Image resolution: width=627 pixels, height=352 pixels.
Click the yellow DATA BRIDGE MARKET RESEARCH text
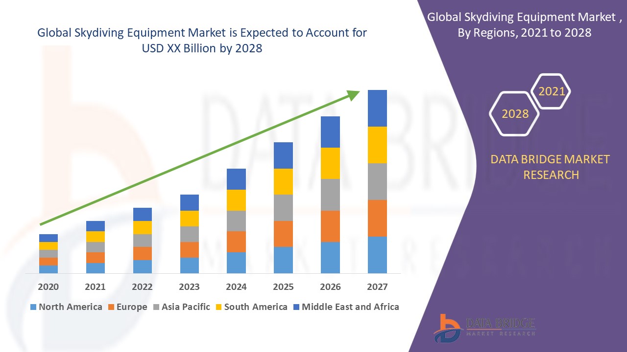pos(551,167)
